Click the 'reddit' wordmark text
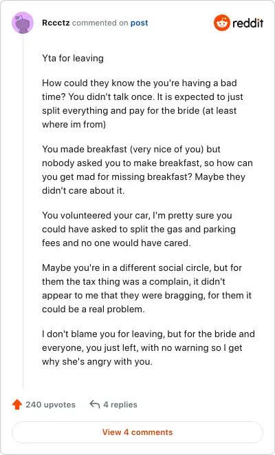This screenshot has height=455, width=275. pos(247,23)
